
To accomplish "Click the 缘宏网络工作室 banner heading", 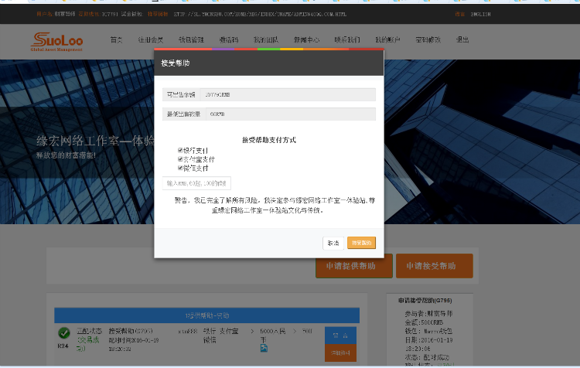I will click(95, 141).
